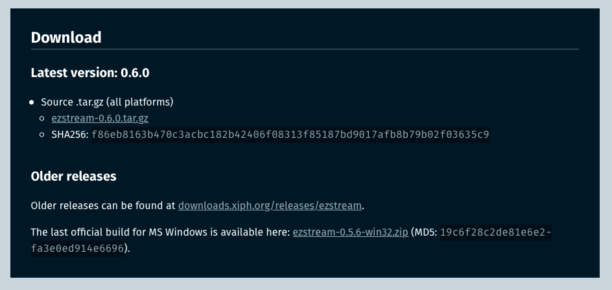The width and height of the screenshot is (612, 290).
Task: Click the SHA256 hash value starting f86eb816
Action: click(290, 135)
